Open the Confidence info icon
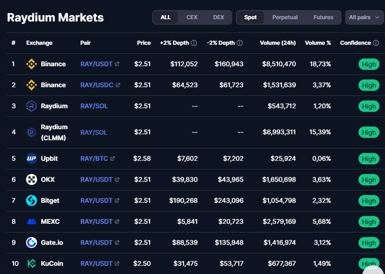Image resolution: width=385 pixels, height=274 pixels. [376, 43]
